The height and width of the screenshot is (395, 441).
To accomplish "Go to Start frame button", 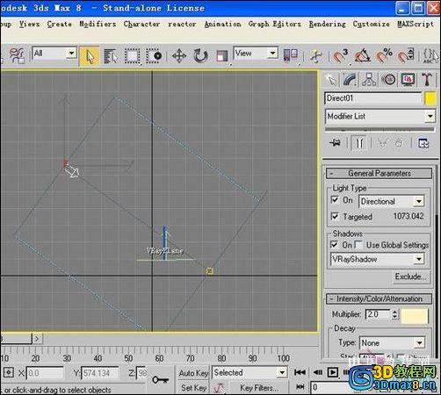I will 300,372.
